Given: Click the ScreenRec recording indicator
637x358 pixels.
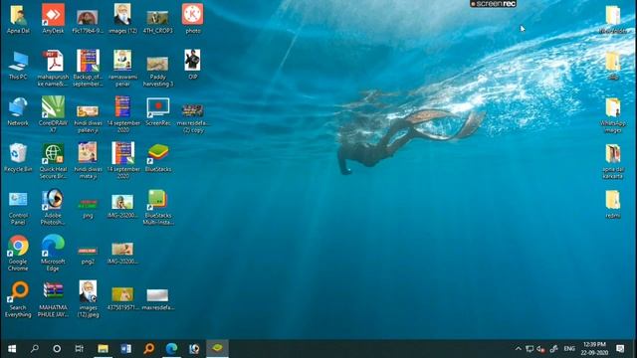Looking at the screenshot, I should coord(494,4).
